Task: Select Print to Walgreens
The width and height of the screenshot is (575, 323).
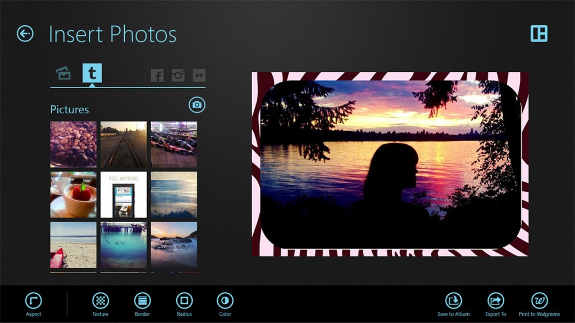Action: 539,301
